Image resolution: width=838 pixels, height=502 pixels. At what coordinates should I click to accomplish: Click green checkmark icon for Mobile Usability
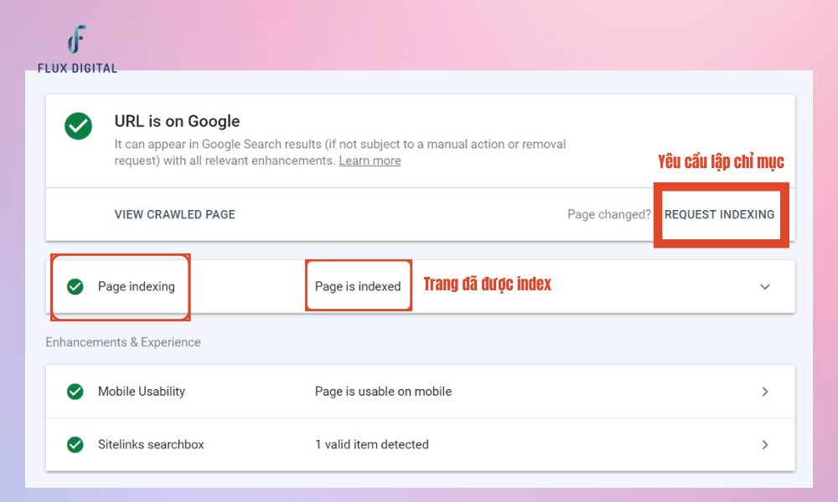click(x=75, y=392)
